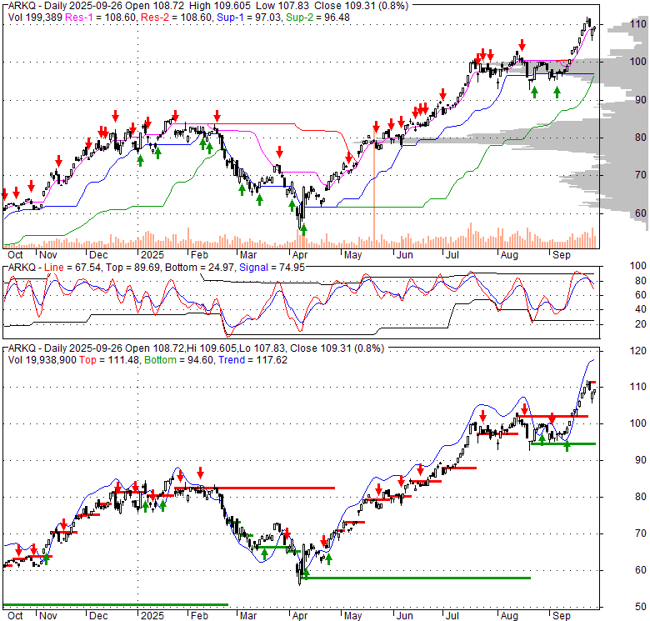This screenshot has width=650, height=621.
Task: Click the 20 label on oscillator axis
Action: (x=641, y=324)
